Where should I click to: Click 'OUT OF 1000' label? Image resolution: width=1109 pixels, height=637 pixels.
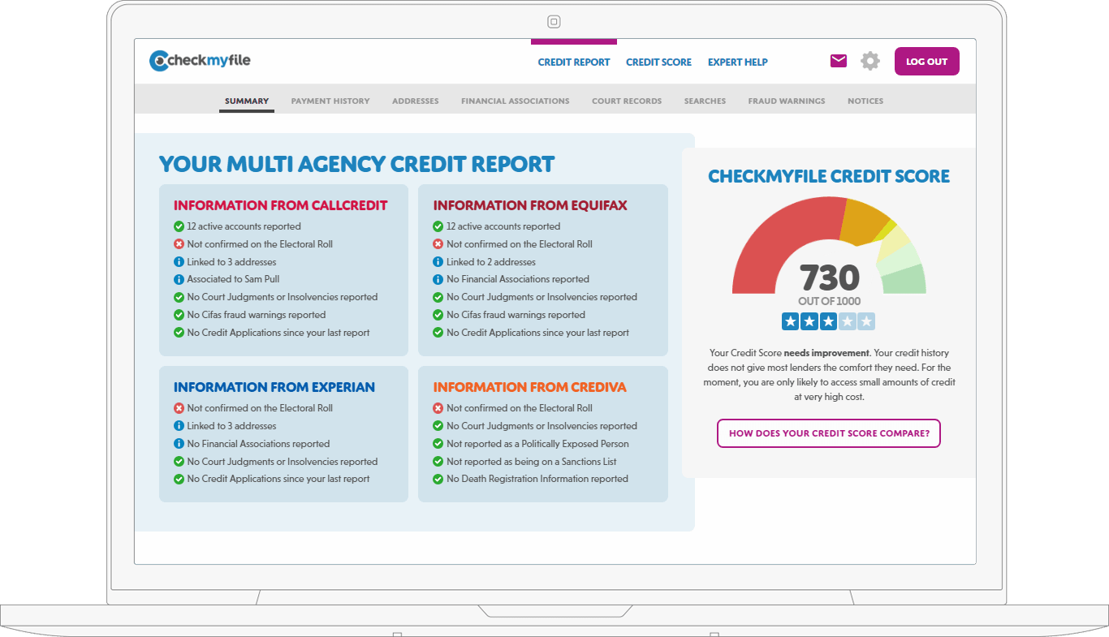point(829,302)
